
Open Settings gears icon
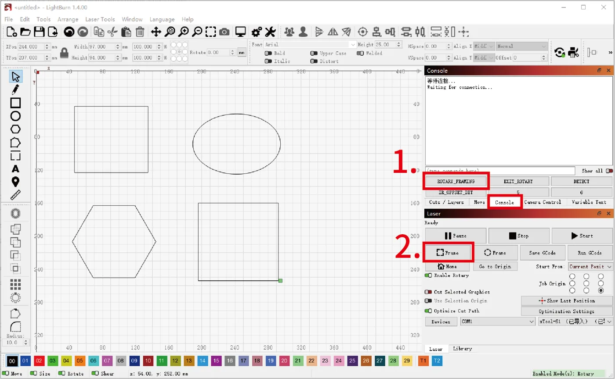click(257, 32)
